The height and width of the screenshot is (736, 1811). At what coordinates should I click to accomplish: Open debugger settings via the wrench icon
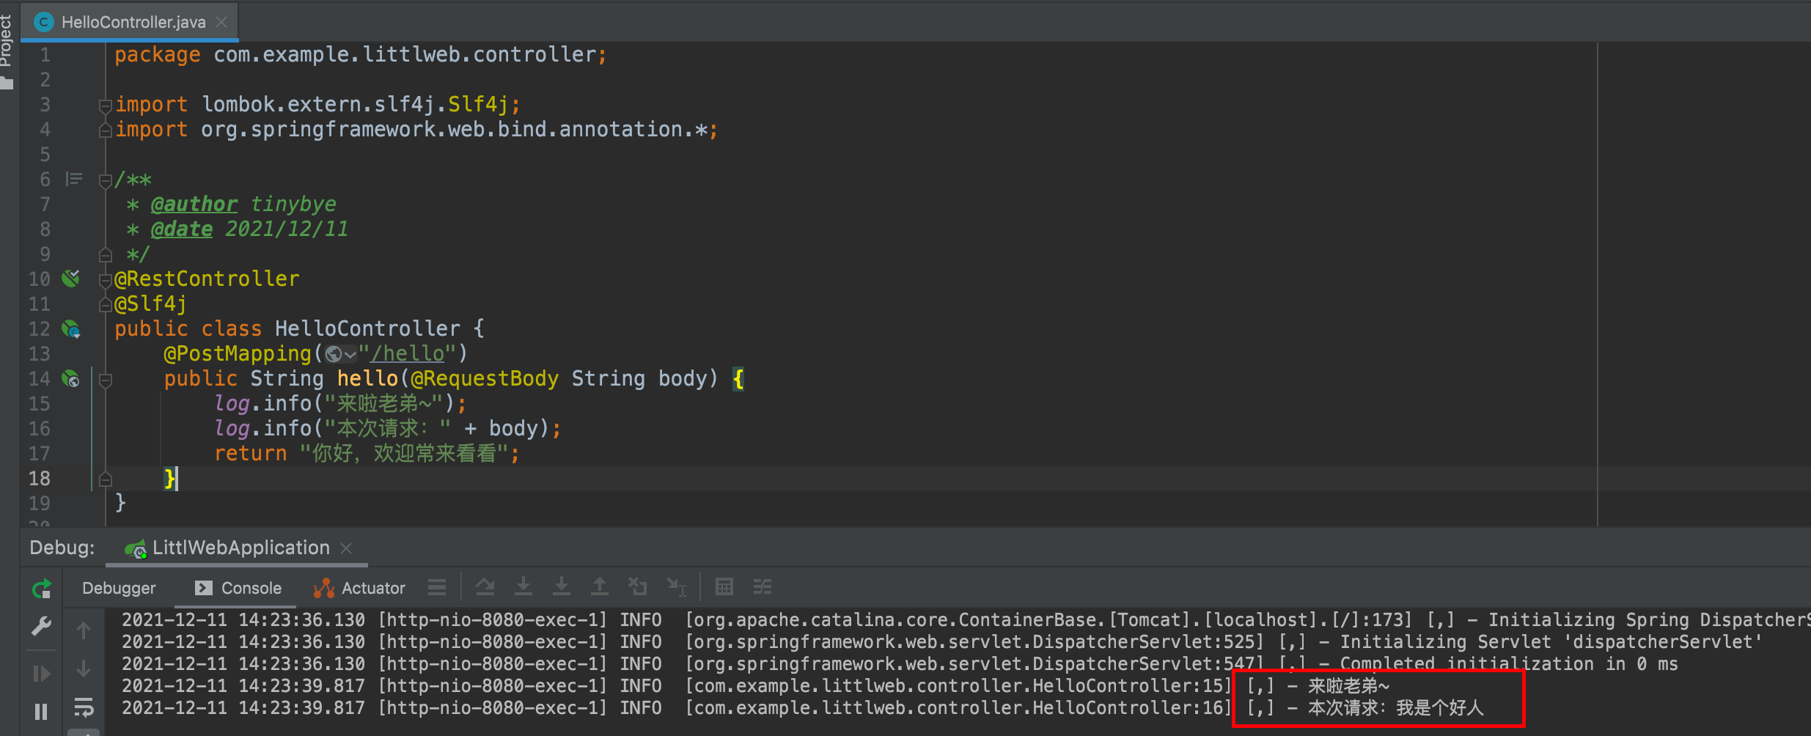pos(42,627)
